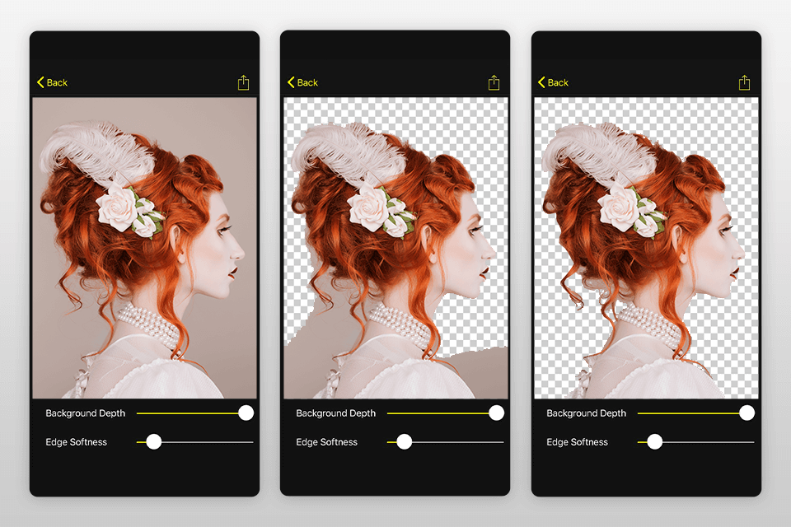The height and width of the screenshot is (527, 791).
Task: Click Edge Softness slider handle on left phone
Action: click(x=153, y=441)
